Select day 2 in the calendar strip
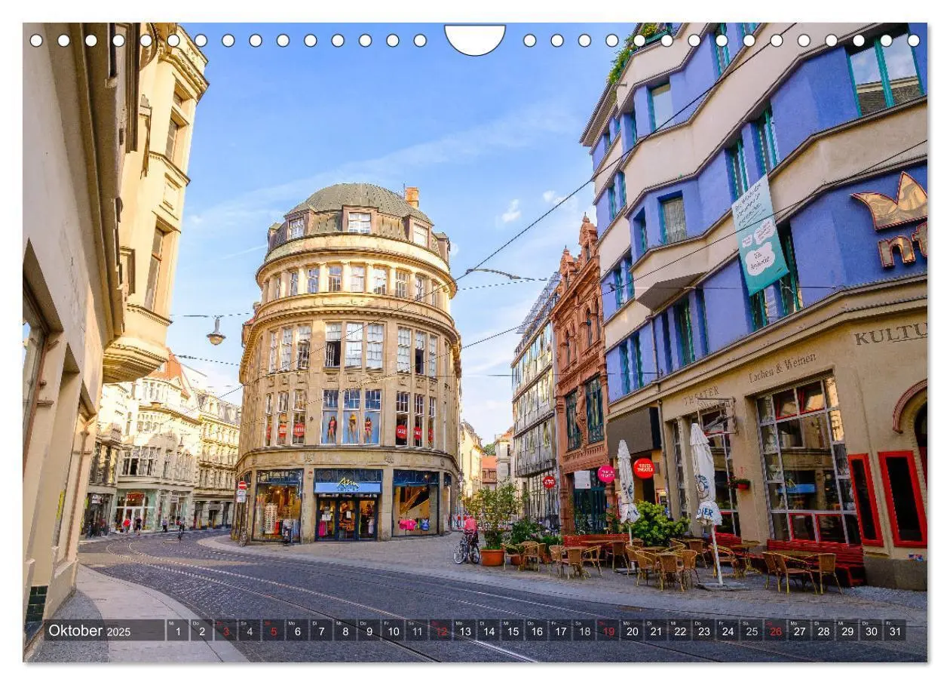 (201, 631)
